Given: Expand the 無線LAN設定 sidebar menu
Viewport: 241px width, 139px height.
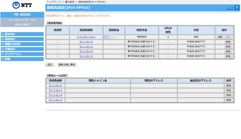Looking at the screenshot, I should [x=22, y=44].
